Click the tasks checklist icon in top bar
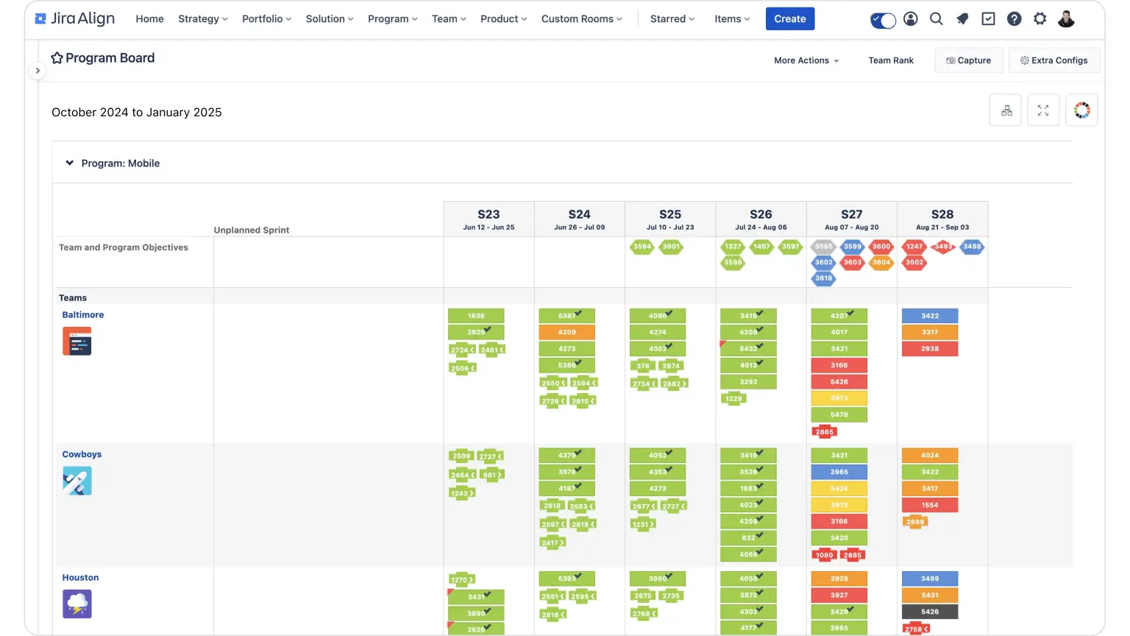This screenshot has width=1130, height=636. point(988,18)
